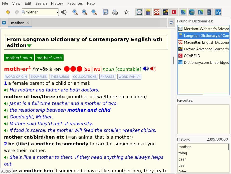The width and height of the screenshot is (231, 174).
Task: Add mother to favorites with star
Action: point(127,12)
